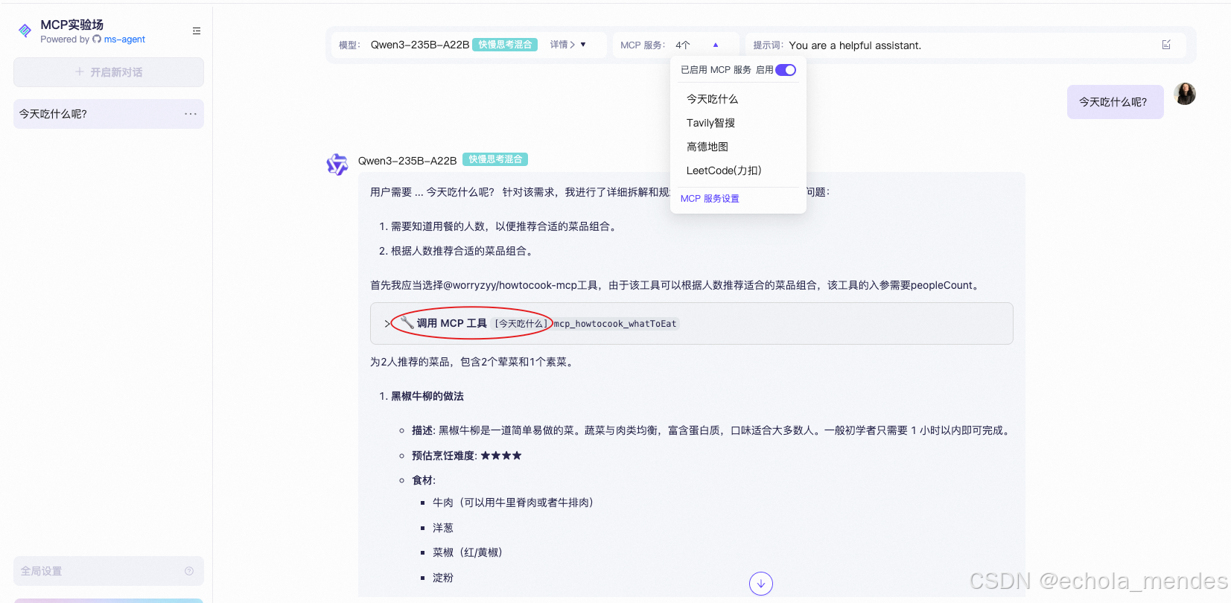The height and width of the screenshot is (603, 1231).
Task: Click the heading 黑椒牛柳的做法
Action: [x=427, y=396]
